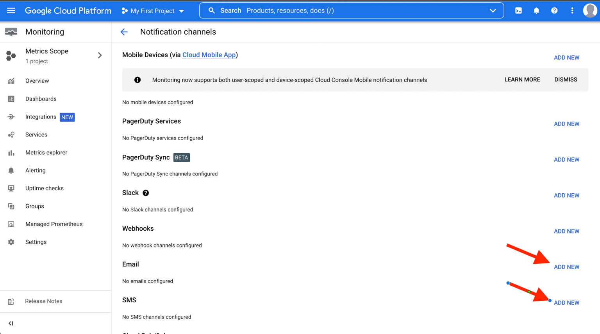Click the Monitoring title in sidebar

[45, 32]
